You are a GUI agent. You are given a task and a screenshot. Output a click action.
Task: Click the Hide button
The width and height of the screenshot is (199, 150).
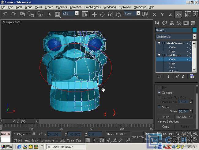tap(166, 117)
